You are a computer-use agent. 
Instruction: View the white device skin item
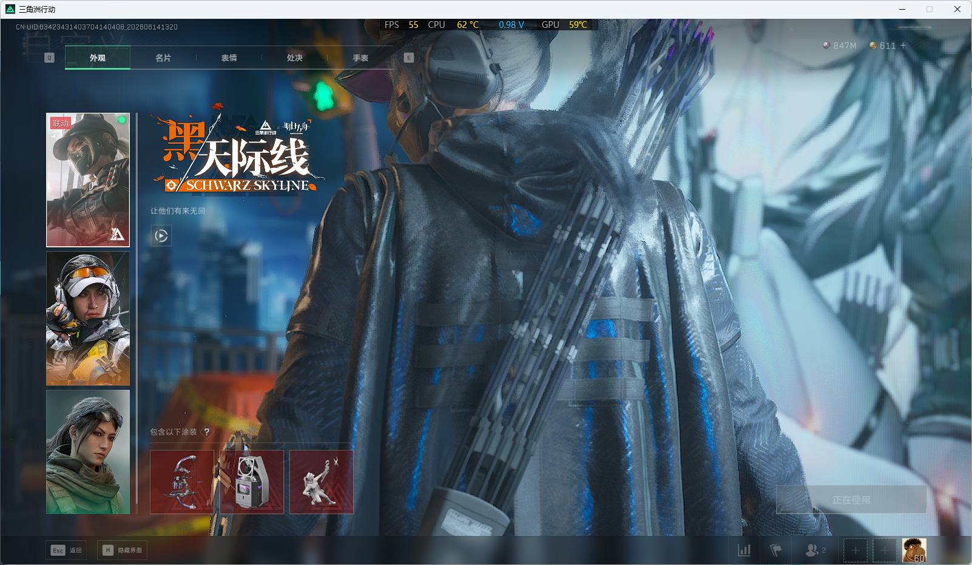point(252,482)
